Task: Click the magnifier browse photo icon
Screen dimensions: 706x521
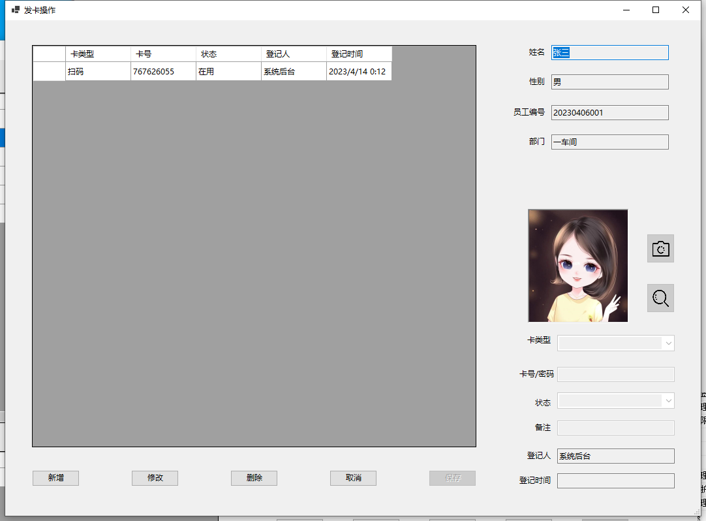Action: pos(660,298)
